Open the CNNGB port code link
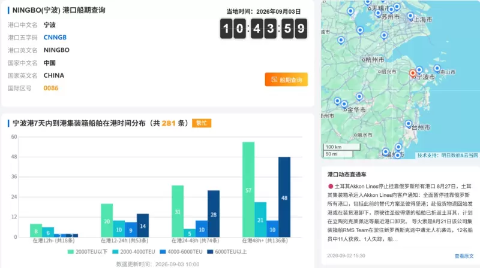 [55, 37]
